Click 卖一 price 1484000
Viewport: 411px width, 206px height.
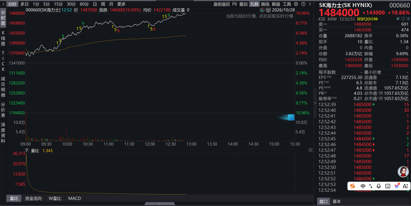tap(363, 24)
